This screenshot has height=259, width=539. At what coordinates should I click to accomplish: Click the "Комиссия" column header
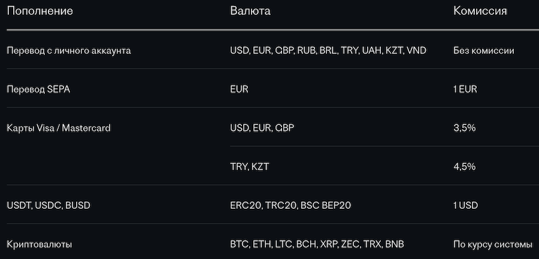click(x=480, y=11)
